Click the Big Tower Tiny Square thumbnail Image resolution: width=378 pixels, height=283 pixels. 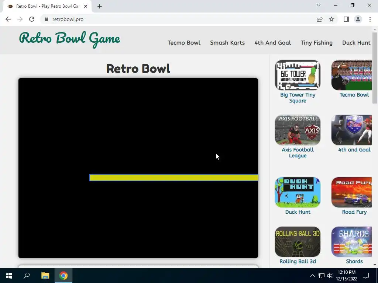[x=298, y=75]
